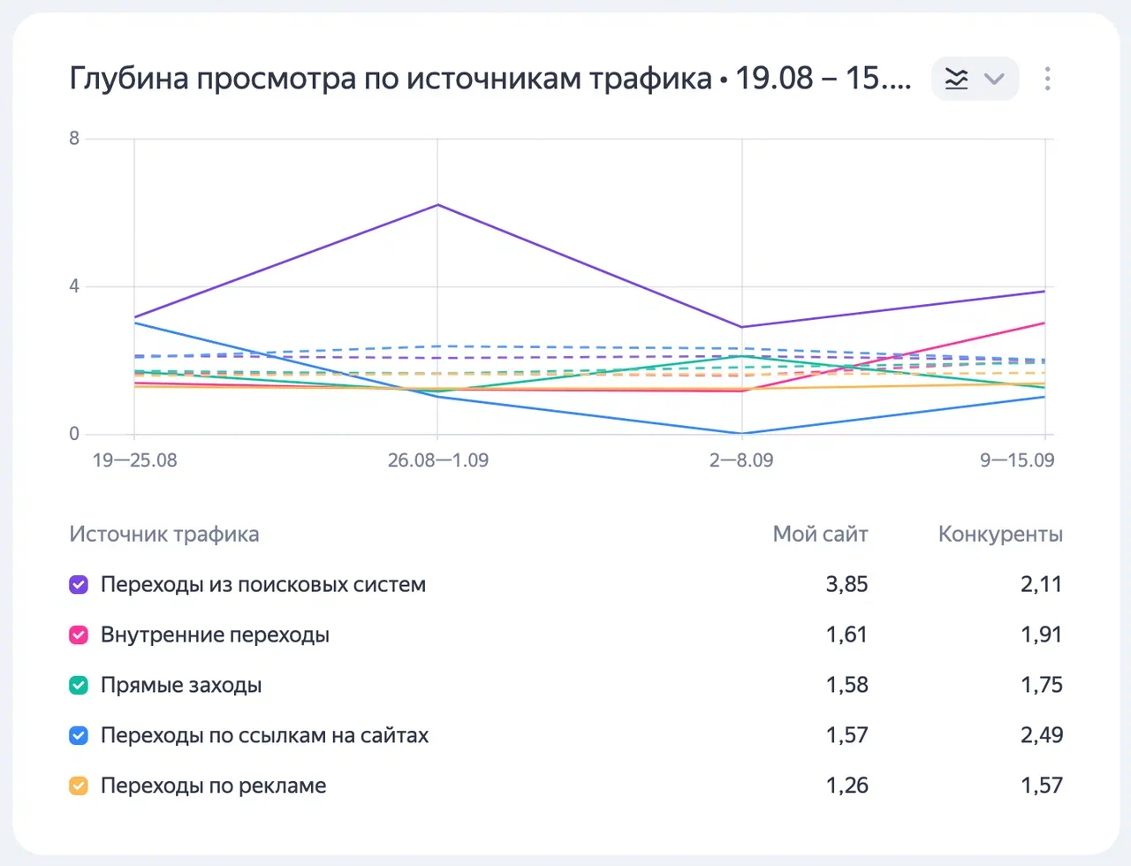Uncheck the purple search engines checkbox
This screenshot has width=1131, height=866.
[79, 585]
